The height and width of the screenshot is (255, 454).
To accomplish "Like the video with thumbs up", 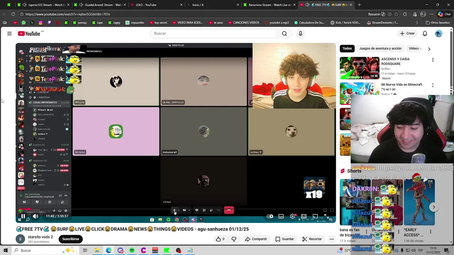I will click(220, 239).
